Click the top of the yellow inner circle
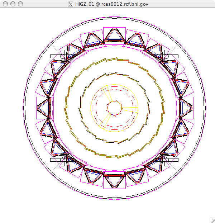The height and width of the screenshot is (223, 215). (x=114, y=85)
